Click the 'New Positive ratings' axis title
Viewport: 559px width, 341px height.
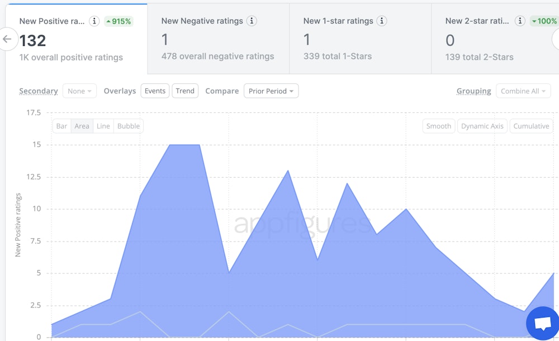[x=18, y=225]
